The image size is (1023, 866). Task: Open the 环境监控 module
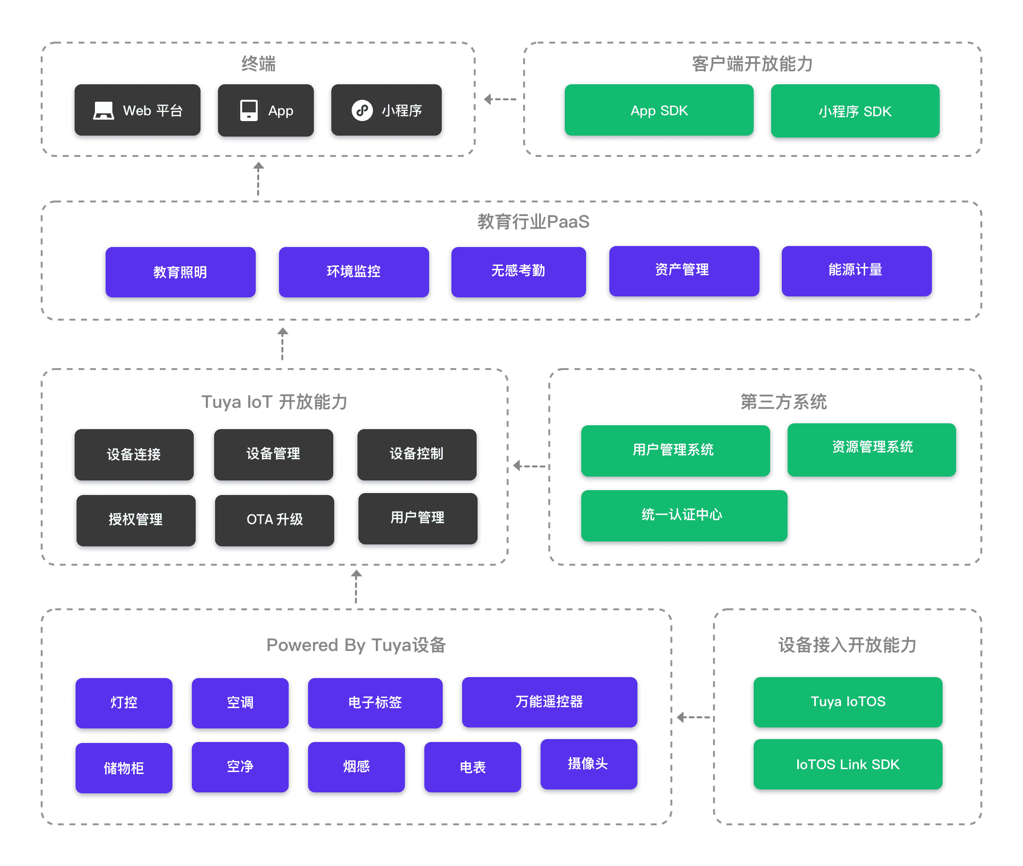tap(354, 272)
